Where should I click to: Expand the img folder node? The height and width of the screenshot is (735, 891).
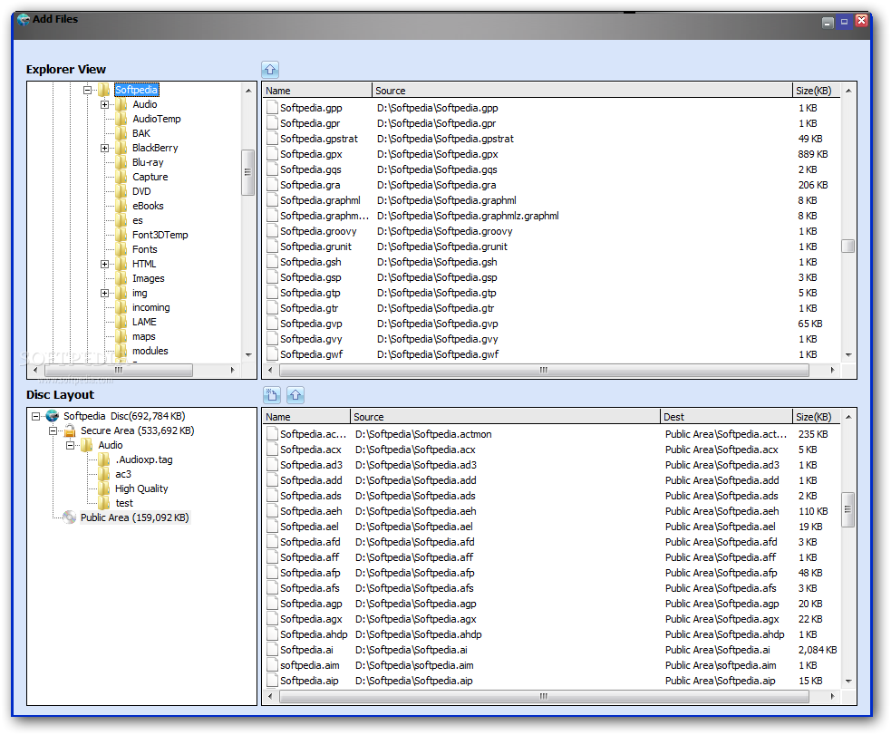click(104, 293)
